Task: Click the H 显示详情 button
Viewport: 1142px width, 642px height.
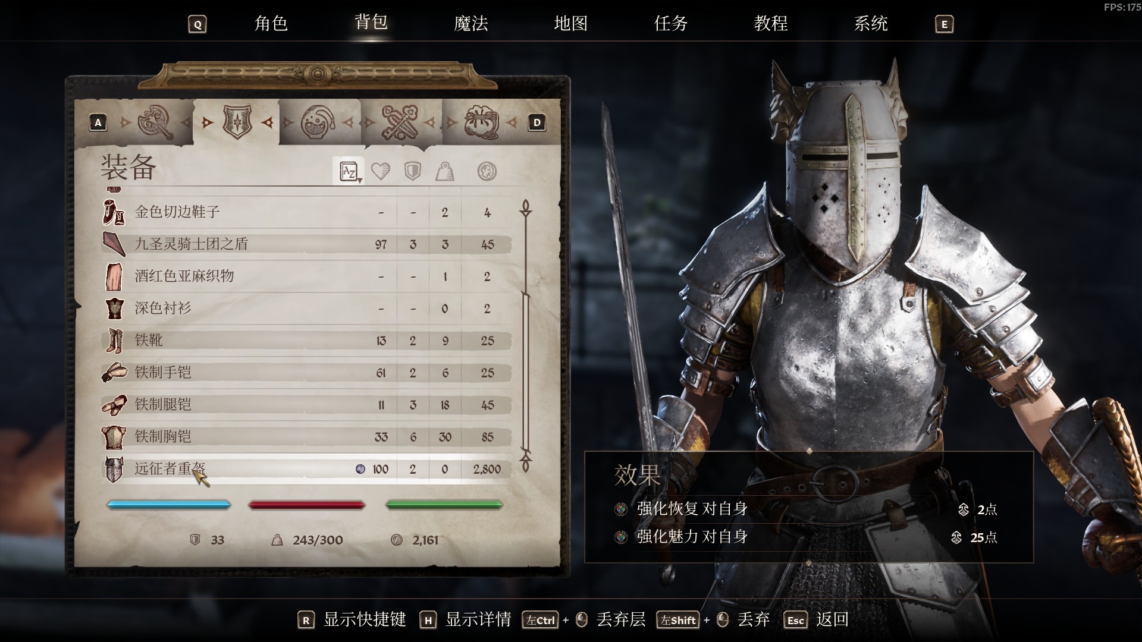Action: [465, 620]
